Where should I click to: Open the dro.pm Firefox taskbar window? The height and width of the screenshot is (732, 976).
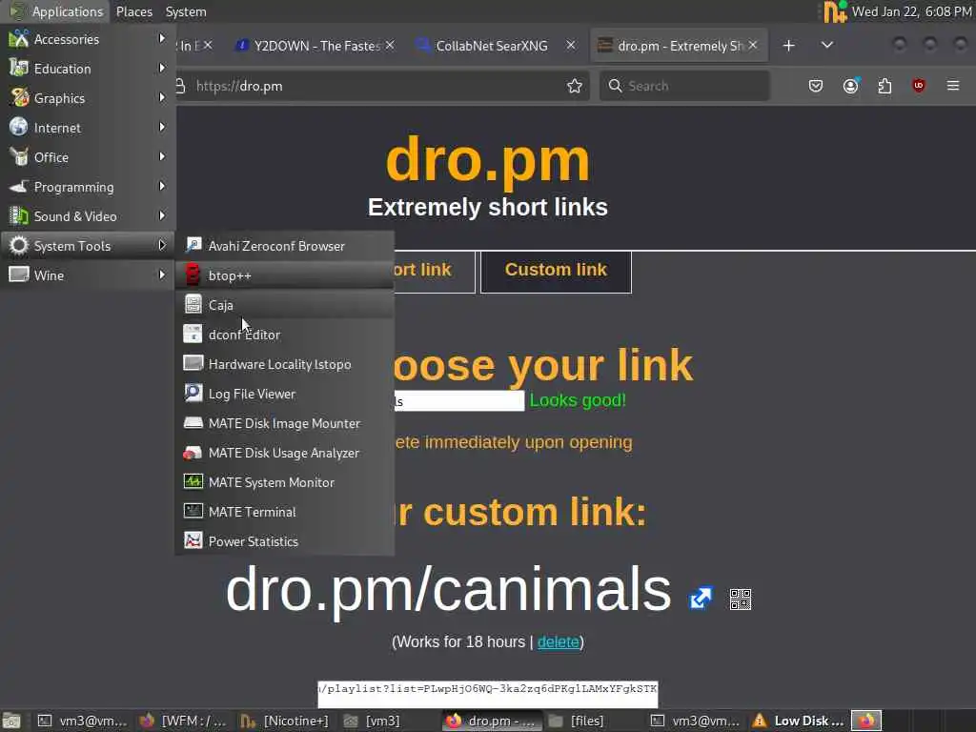pos(491,721)
